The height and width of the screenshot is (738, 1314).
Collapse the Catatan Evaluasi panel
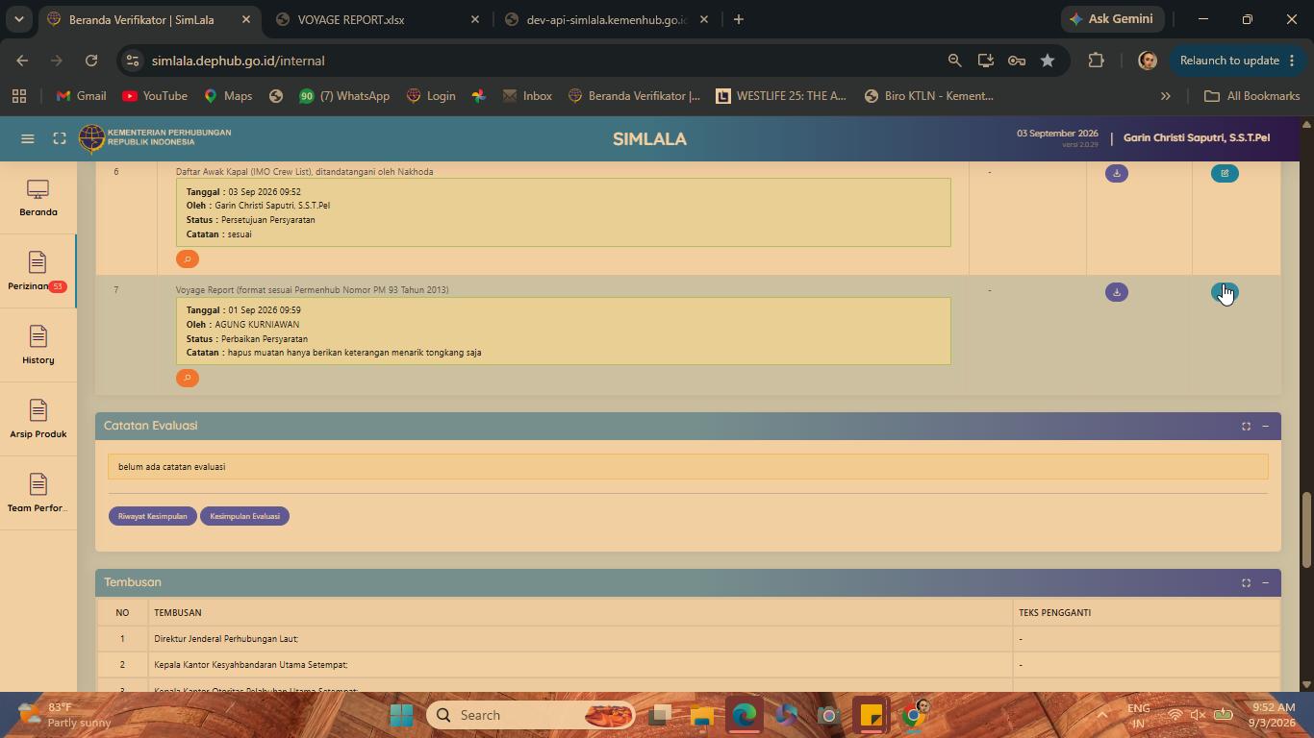pos(1265,427)
